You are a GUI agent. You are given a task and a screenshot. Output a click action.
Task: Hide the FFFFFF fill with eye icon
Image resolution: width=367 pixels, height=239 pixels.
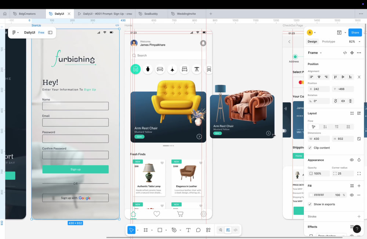tap(352, 195)
